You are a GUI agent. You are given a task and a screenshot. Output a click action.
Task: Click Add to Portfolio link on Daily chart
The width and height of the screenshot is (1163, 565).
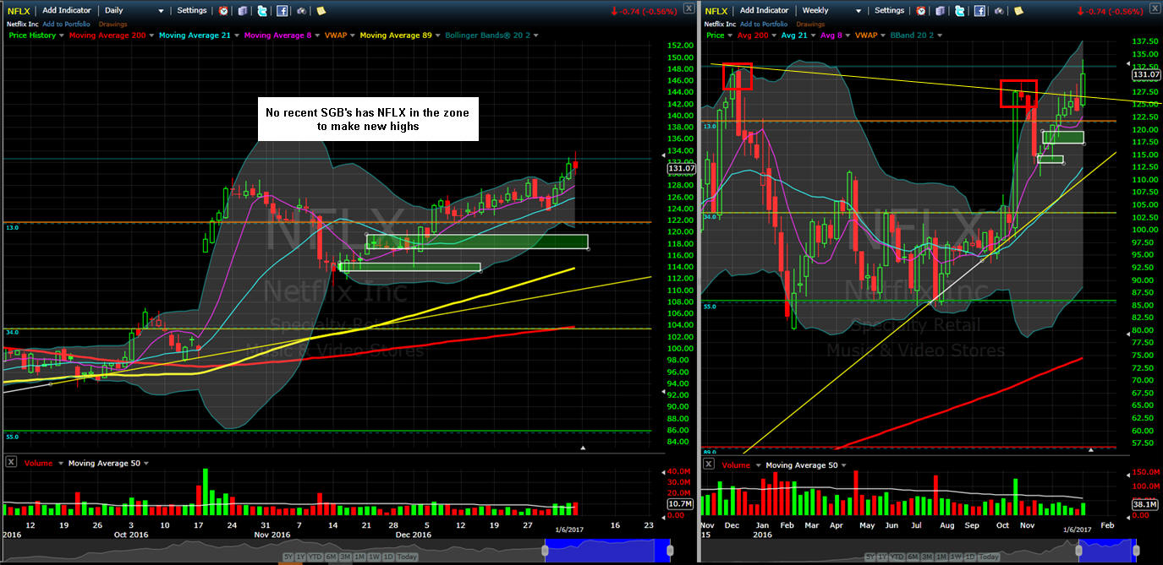pyautogui.click(x=67, y=24)
